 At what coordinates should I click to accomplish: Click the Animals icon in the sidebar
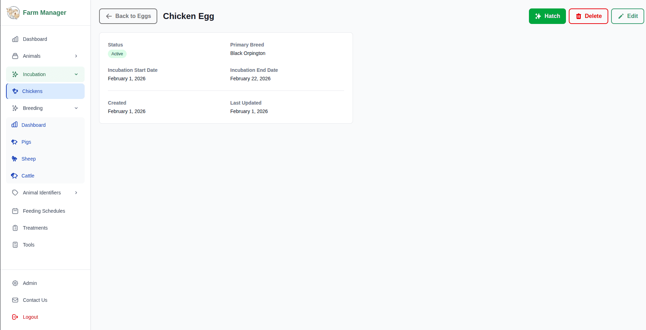15,56
